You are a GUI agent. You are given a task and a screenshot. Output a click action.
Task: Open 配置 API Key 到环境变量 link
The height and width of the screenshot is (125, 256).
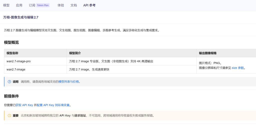point(53,105)
